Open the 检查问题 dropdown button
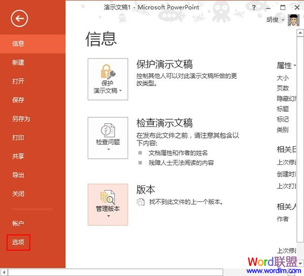The height and width of the screenshot is (276, 304). pyautogui.click(x=108, y=138)
